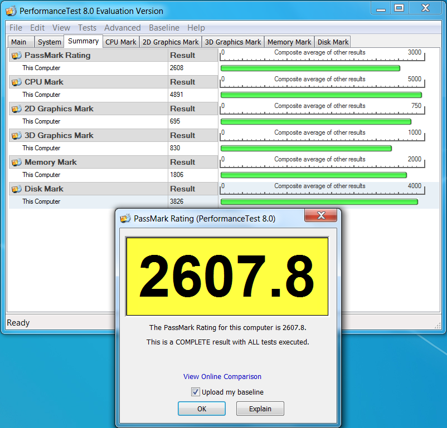Click the Disk Mark header label
Screen dimensions: 447x428
[44, 189]
